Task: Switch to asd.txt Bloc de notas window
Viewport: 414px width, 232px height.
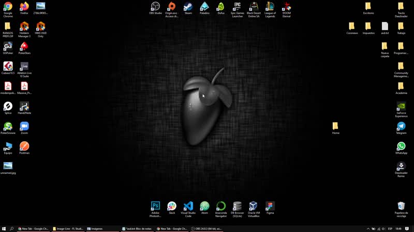Action: coord(137,229)
